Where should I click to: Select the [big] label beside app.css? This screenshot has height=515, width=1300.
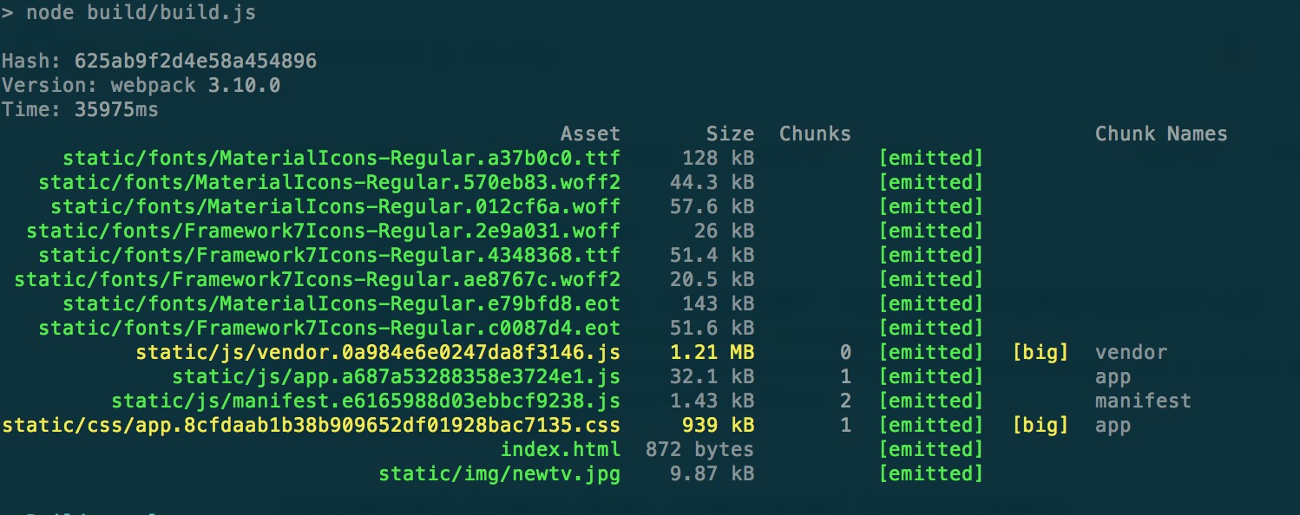(1041, 425)
